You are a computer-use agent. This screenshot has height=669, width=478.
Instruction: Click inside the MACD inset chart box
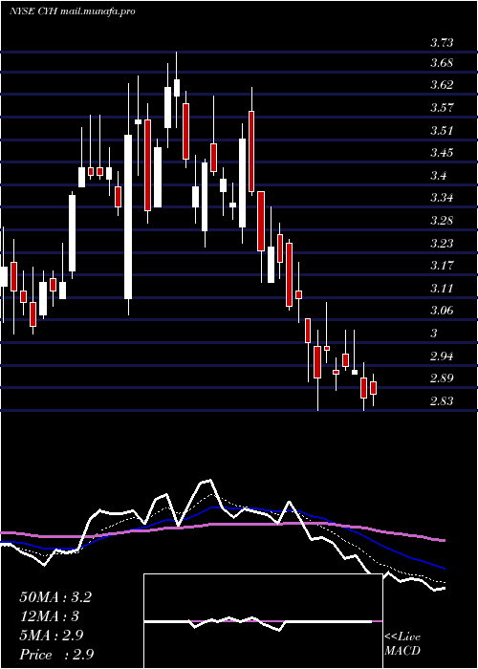point(263,621)
